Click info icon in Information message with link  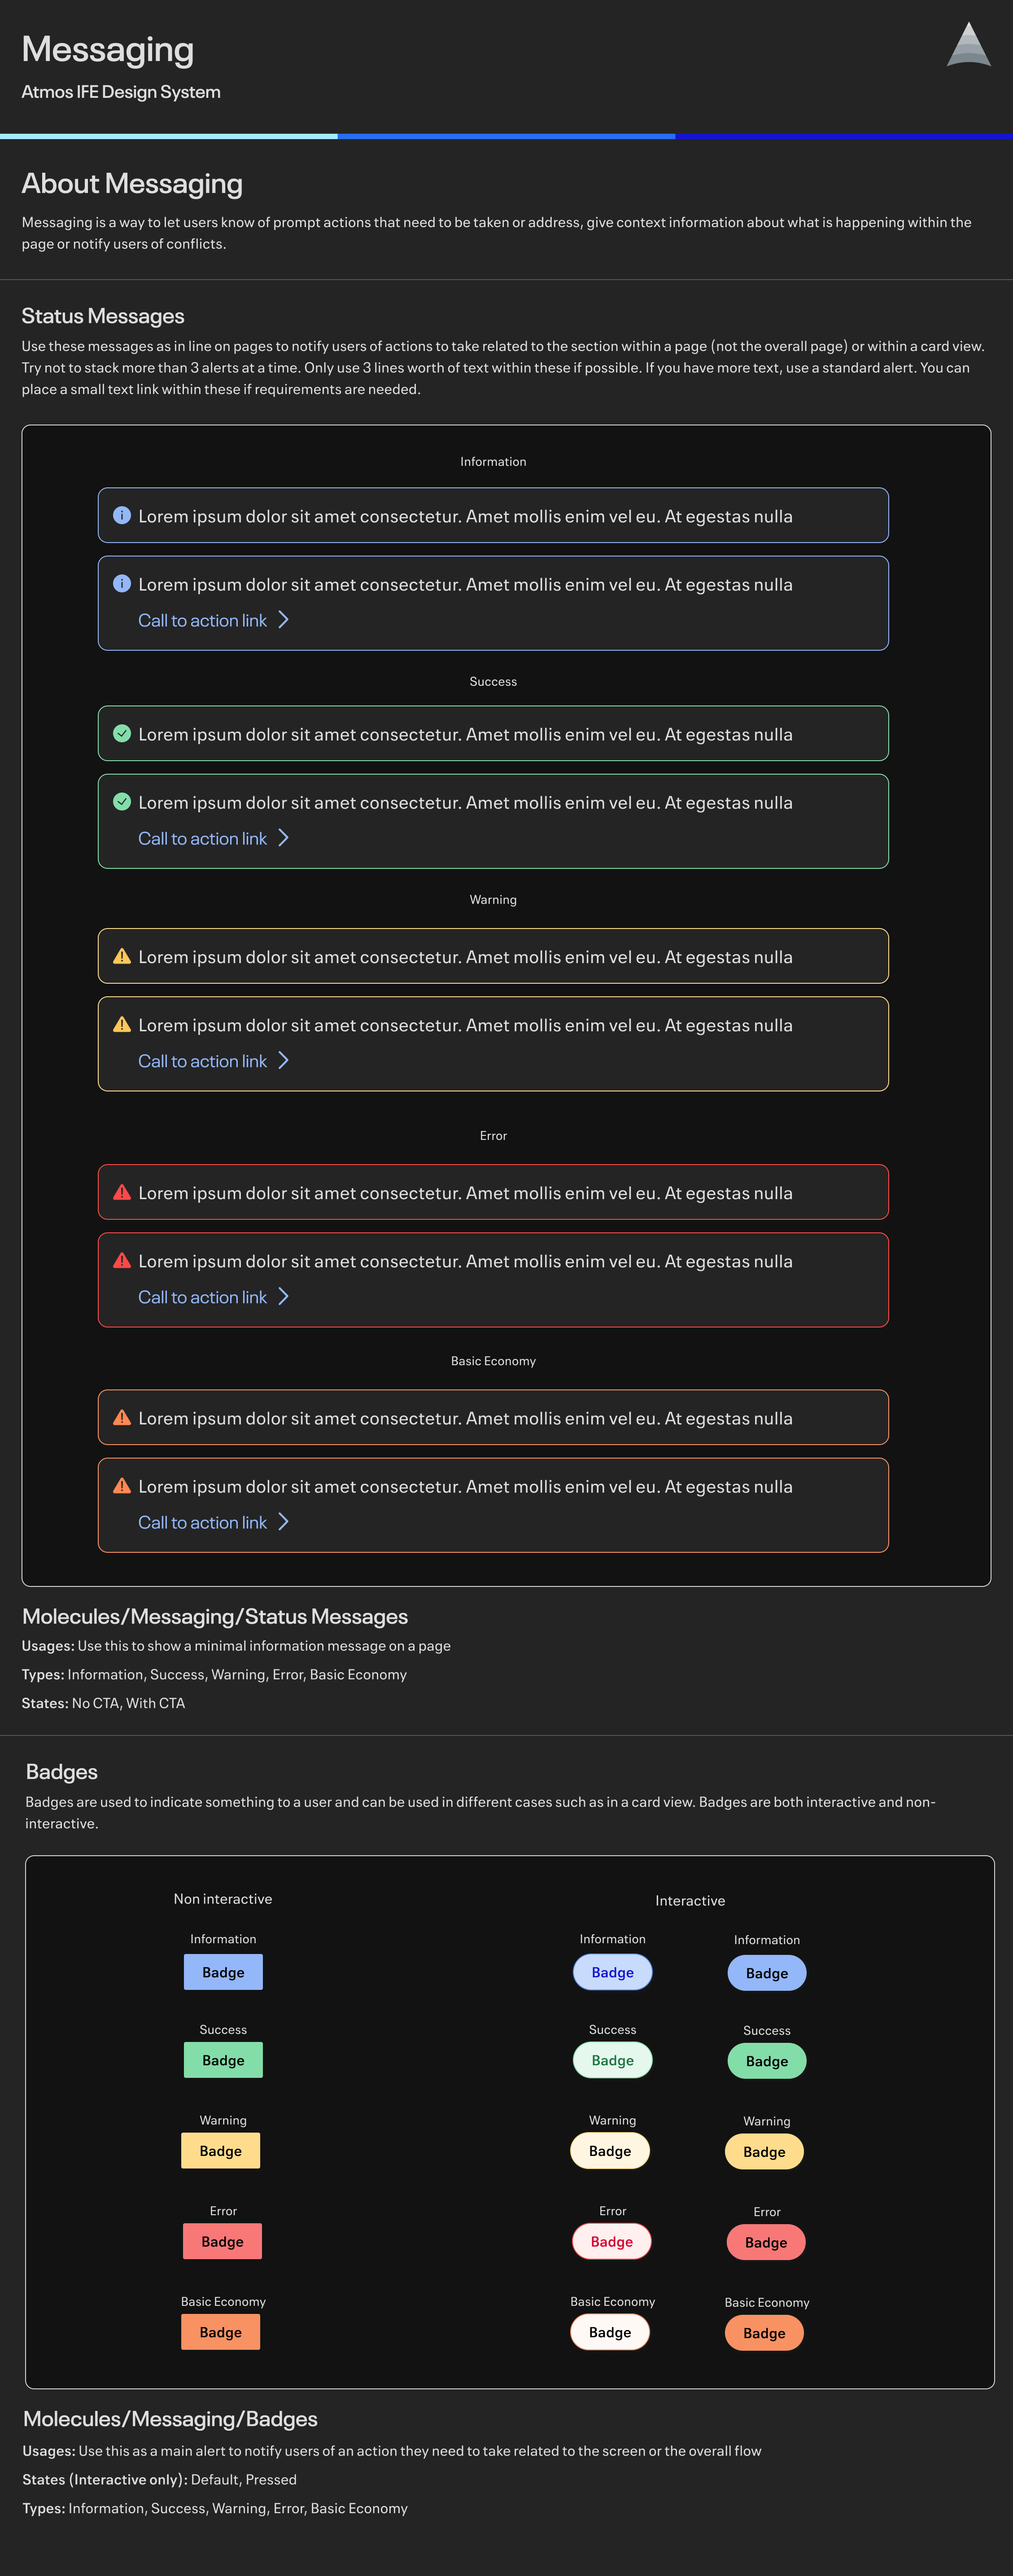(122, 583)
